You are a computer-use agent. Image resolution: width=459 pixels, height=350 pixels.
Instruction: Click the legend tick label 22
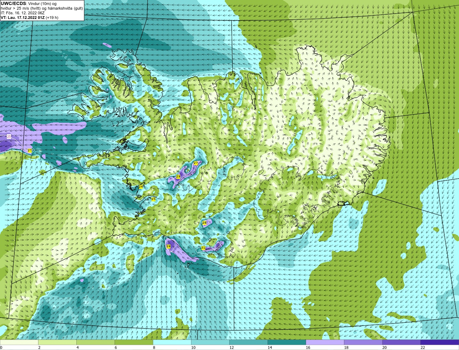(x=423, y=347)
